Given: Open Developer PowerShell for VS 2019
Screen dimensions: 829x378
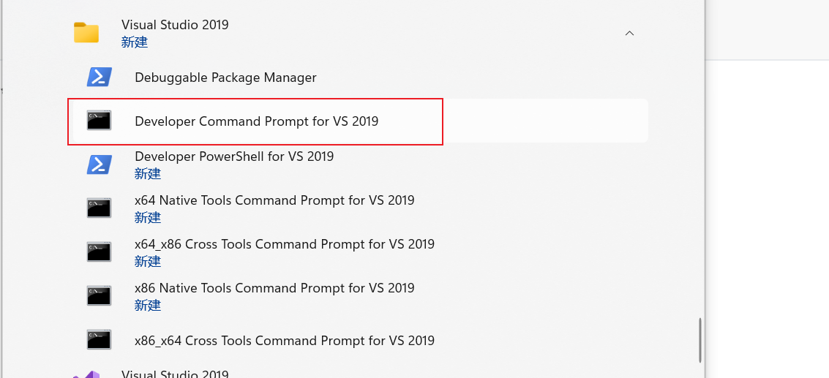Looking at the screenshot, I should (234, 156).
